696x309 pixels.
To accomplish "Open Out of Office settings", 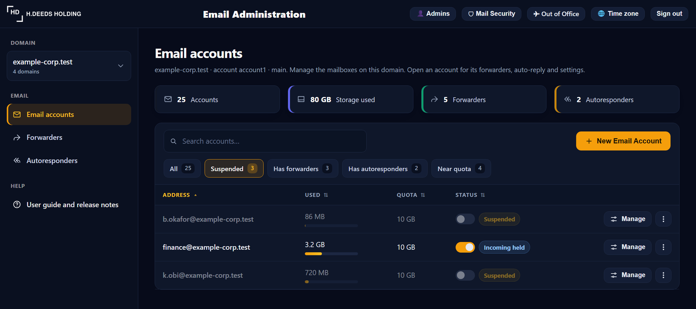I will coord(556,13).
